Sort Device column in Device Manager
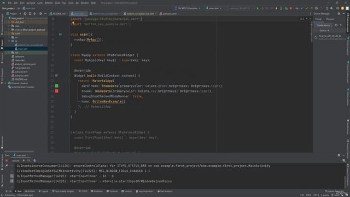 coord(324,31)
